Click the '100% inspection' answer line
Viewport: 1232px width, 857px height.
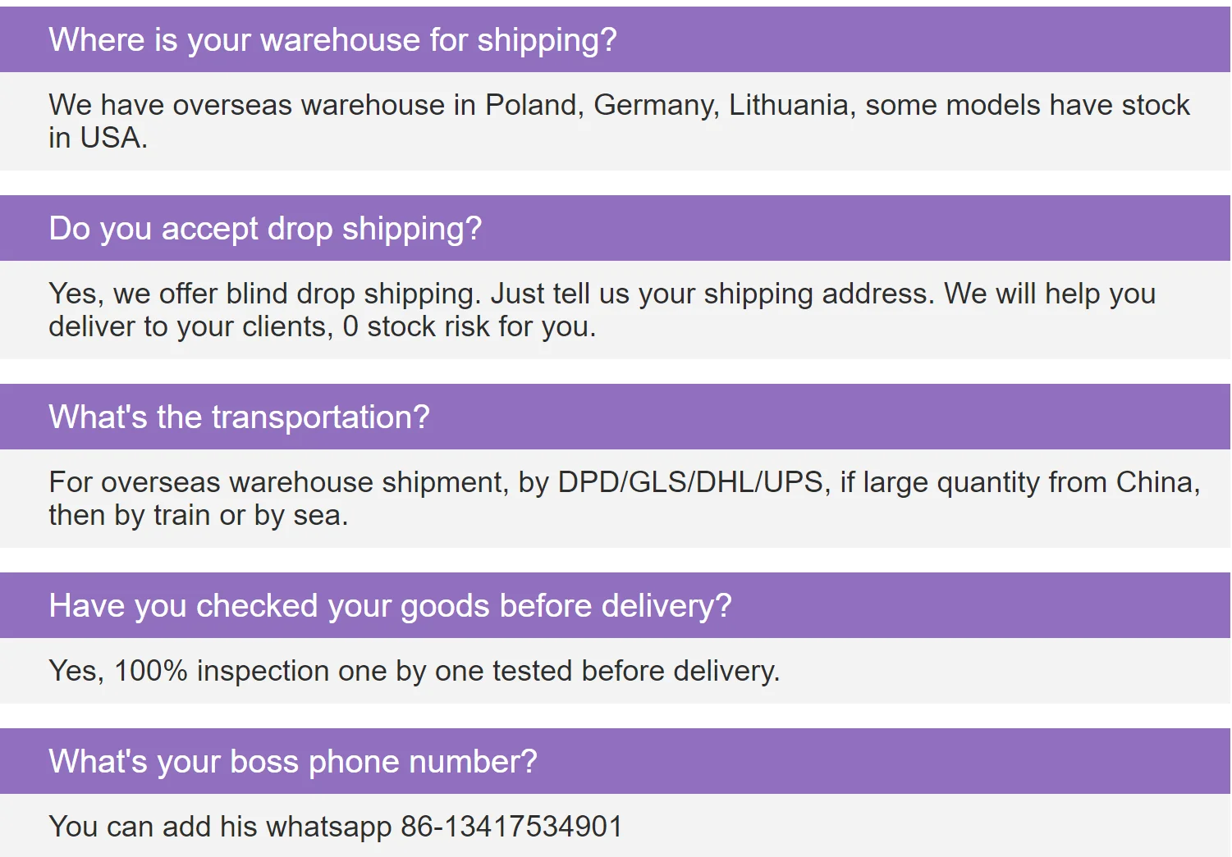pos(414,671)
